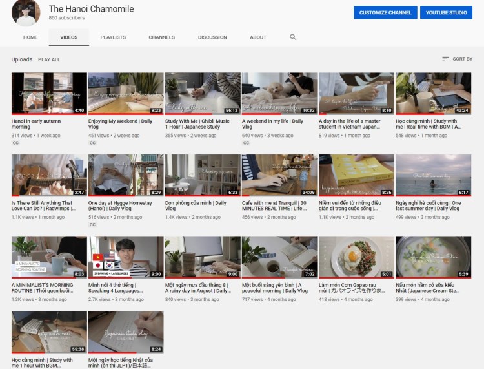484x369 pixels.
Task: Click The Hanoi Chamomile channel avatar
Action: (26, 12)
